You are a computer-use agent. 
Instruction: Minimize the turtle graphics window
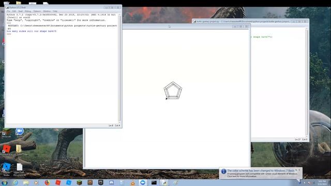(235, 26)
